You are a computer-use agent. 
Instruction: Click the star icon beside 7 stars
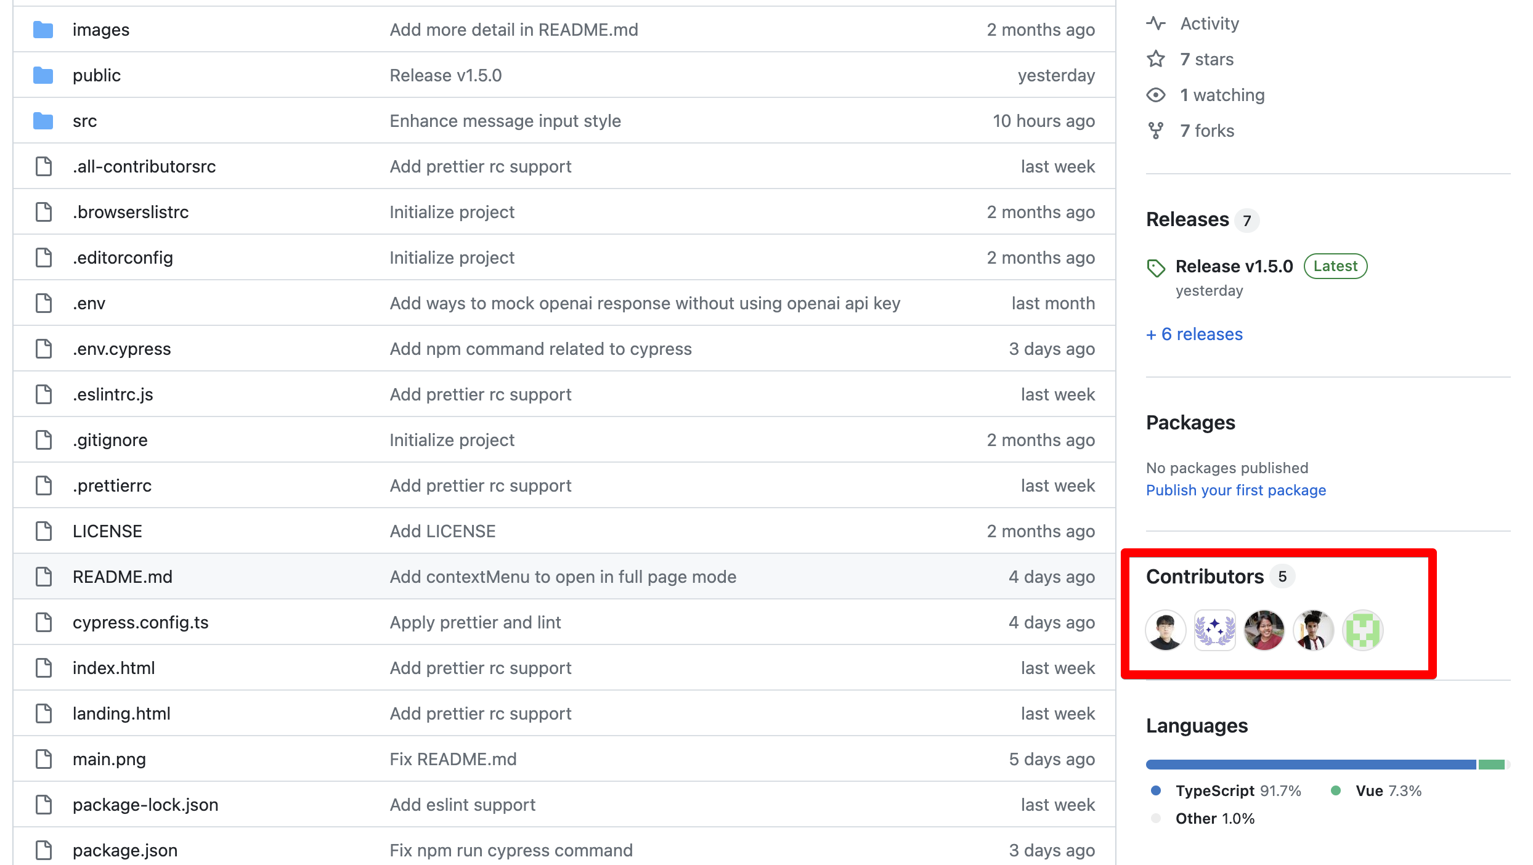coord(1156,59)
